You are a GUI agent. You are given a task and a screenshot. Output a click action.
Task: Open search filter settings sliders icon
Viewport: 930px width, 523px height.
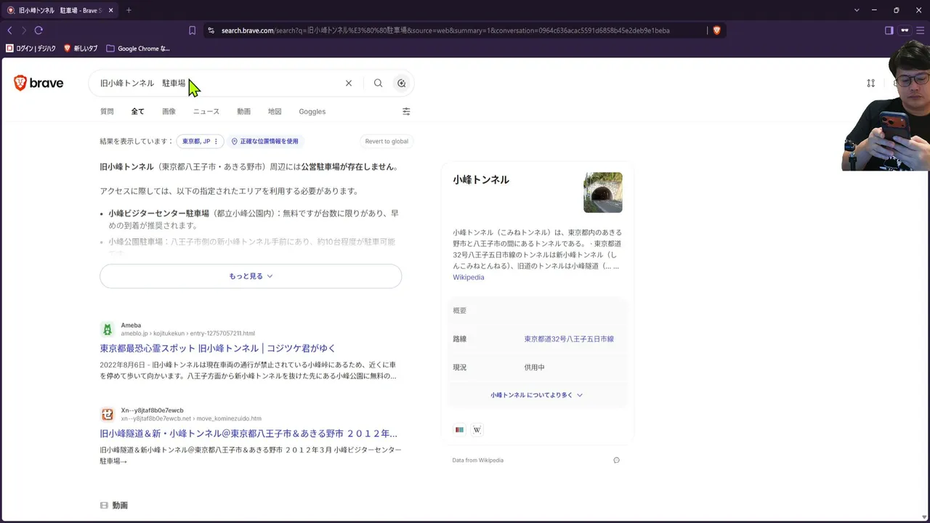[406, 111]
